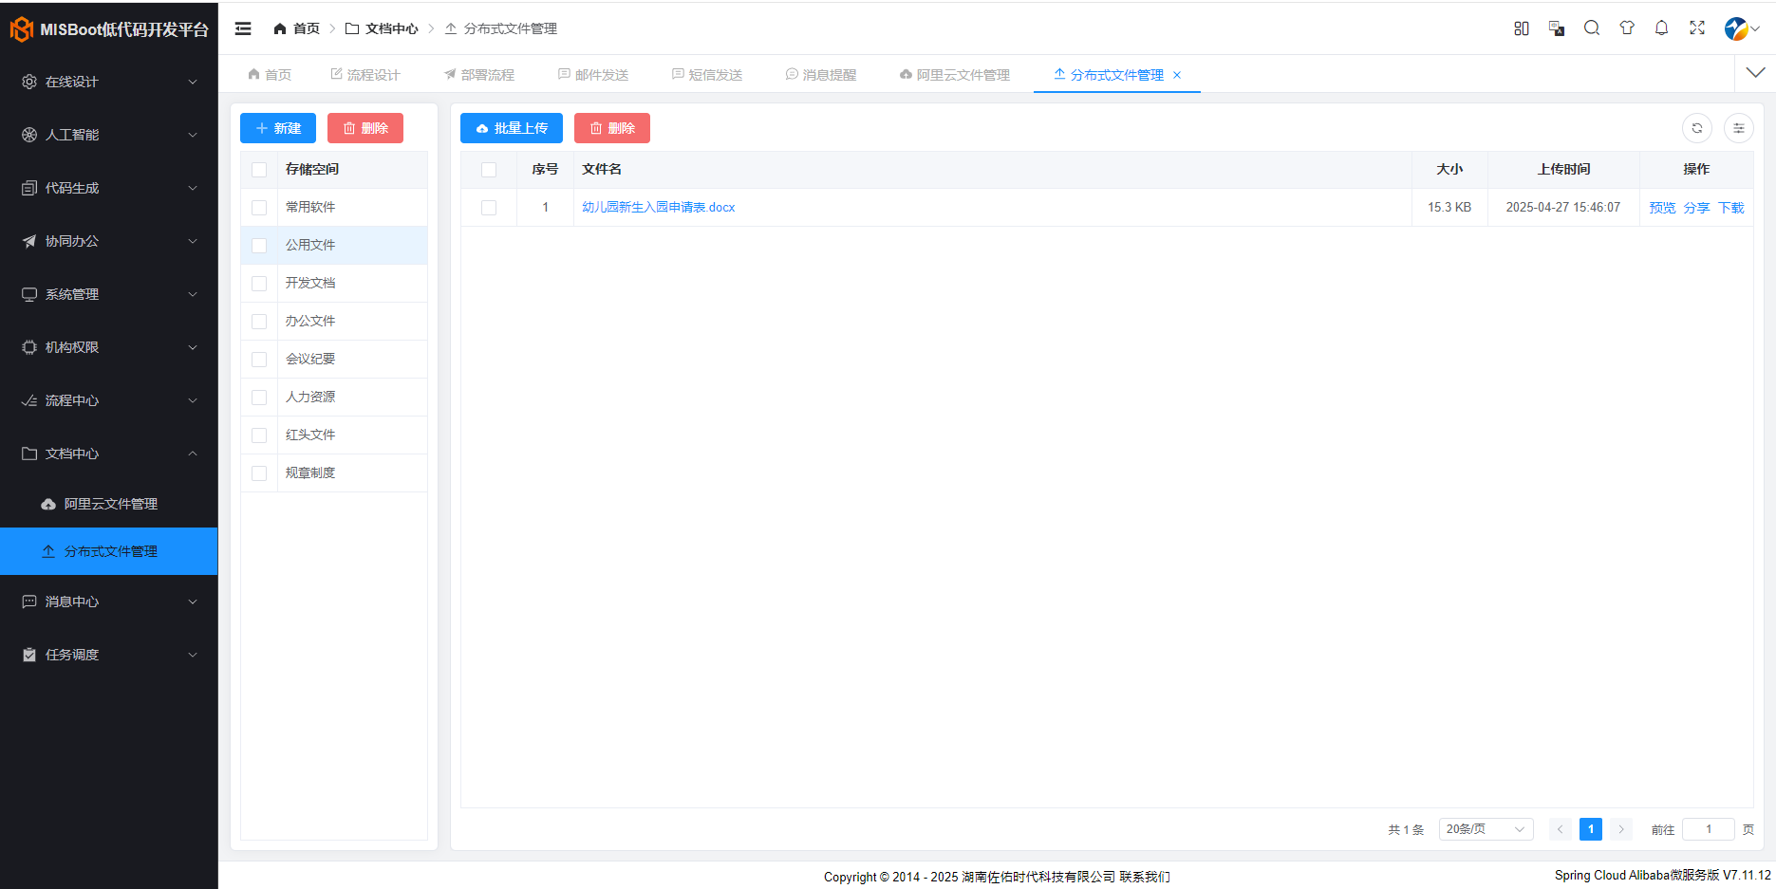Collapse the sidebar with the hamburger icon
1776x889 pixels.
click(x=243, y=28)
